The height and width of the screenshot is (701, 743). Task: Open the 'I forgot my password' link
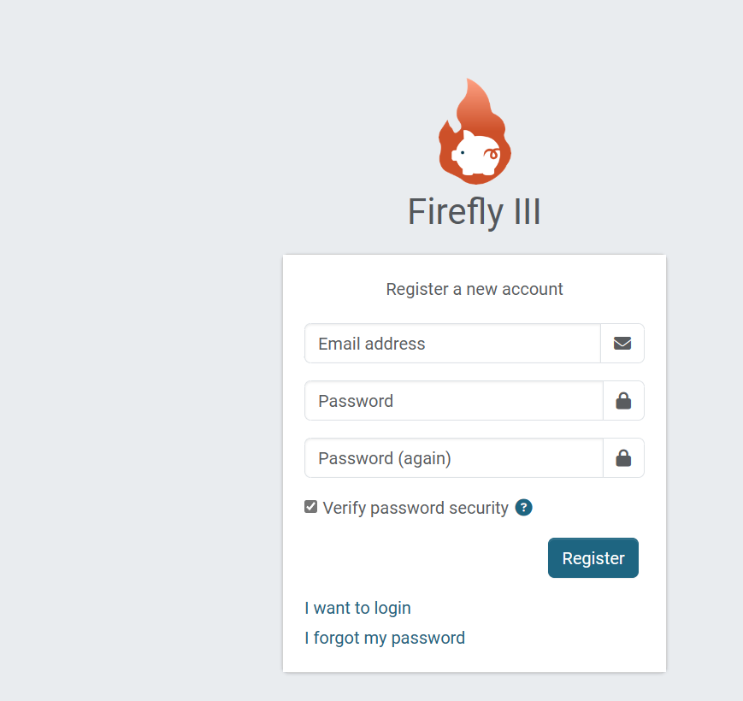click(385, 638)
